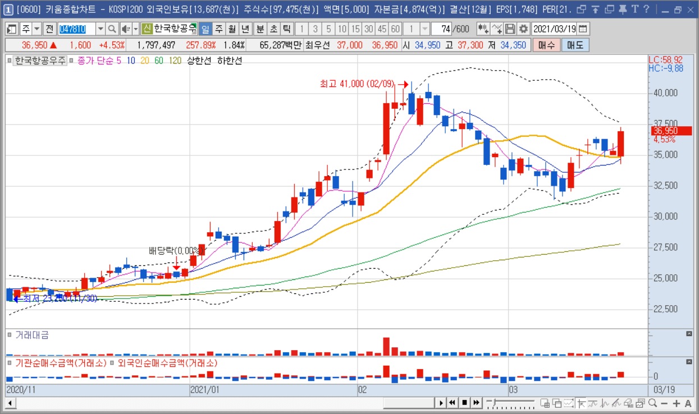Screen dimensions: 699x414
Task: Toggle the 거래대금 panel corner close box
Action: [x=689, y=334]
